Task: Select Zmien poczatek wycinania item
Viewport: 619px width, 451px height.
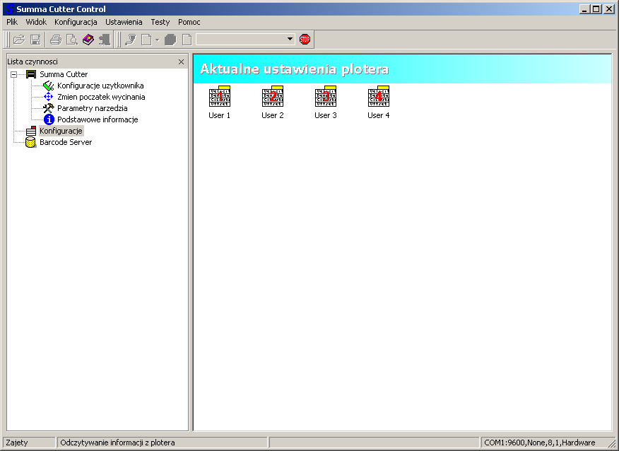Action: click(x=101, y=97)
